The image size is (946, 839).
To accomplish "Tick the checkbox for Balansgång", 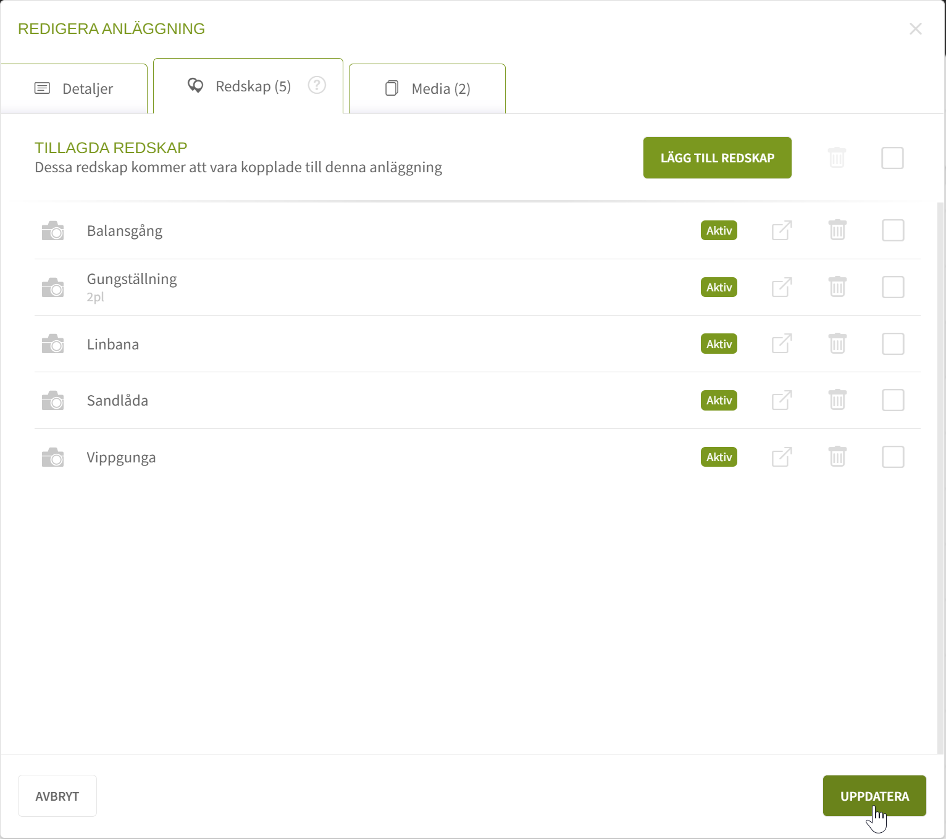I will click(893, 230).
